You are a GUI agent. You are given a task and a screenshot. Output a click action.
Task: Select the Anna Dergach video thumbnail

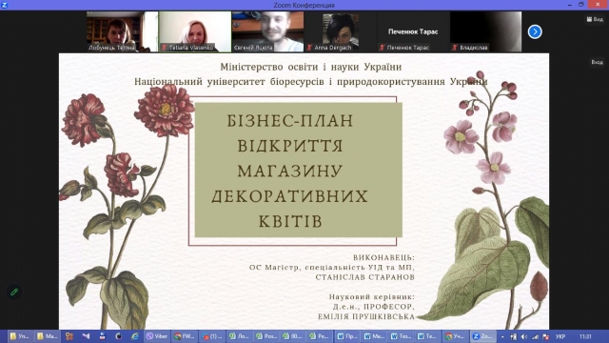point(341,31)
